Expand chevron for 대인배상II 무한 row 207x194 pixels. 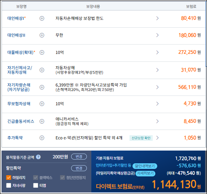157,35
